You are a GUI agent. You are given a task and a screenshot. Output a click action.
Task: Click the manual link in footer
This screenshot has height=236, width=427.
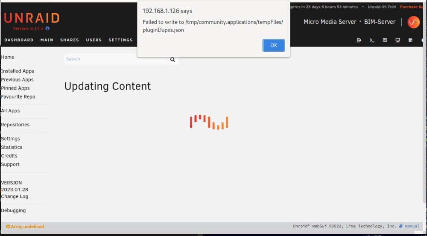tap(412, 226)
